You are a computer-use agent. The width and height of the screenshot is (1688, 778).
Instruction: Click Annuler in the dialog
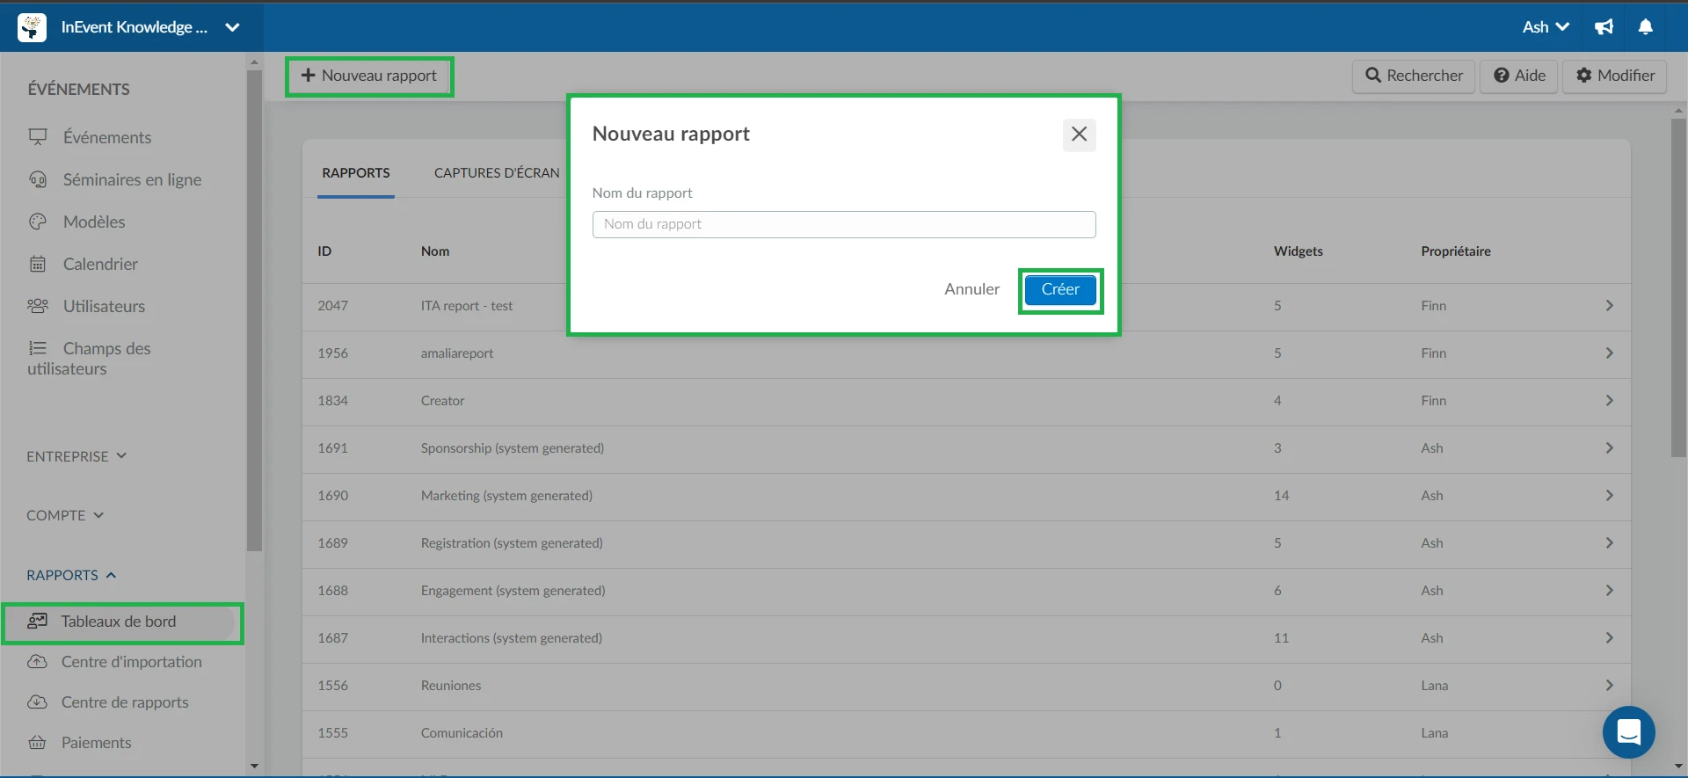click(x=971, y=289)
